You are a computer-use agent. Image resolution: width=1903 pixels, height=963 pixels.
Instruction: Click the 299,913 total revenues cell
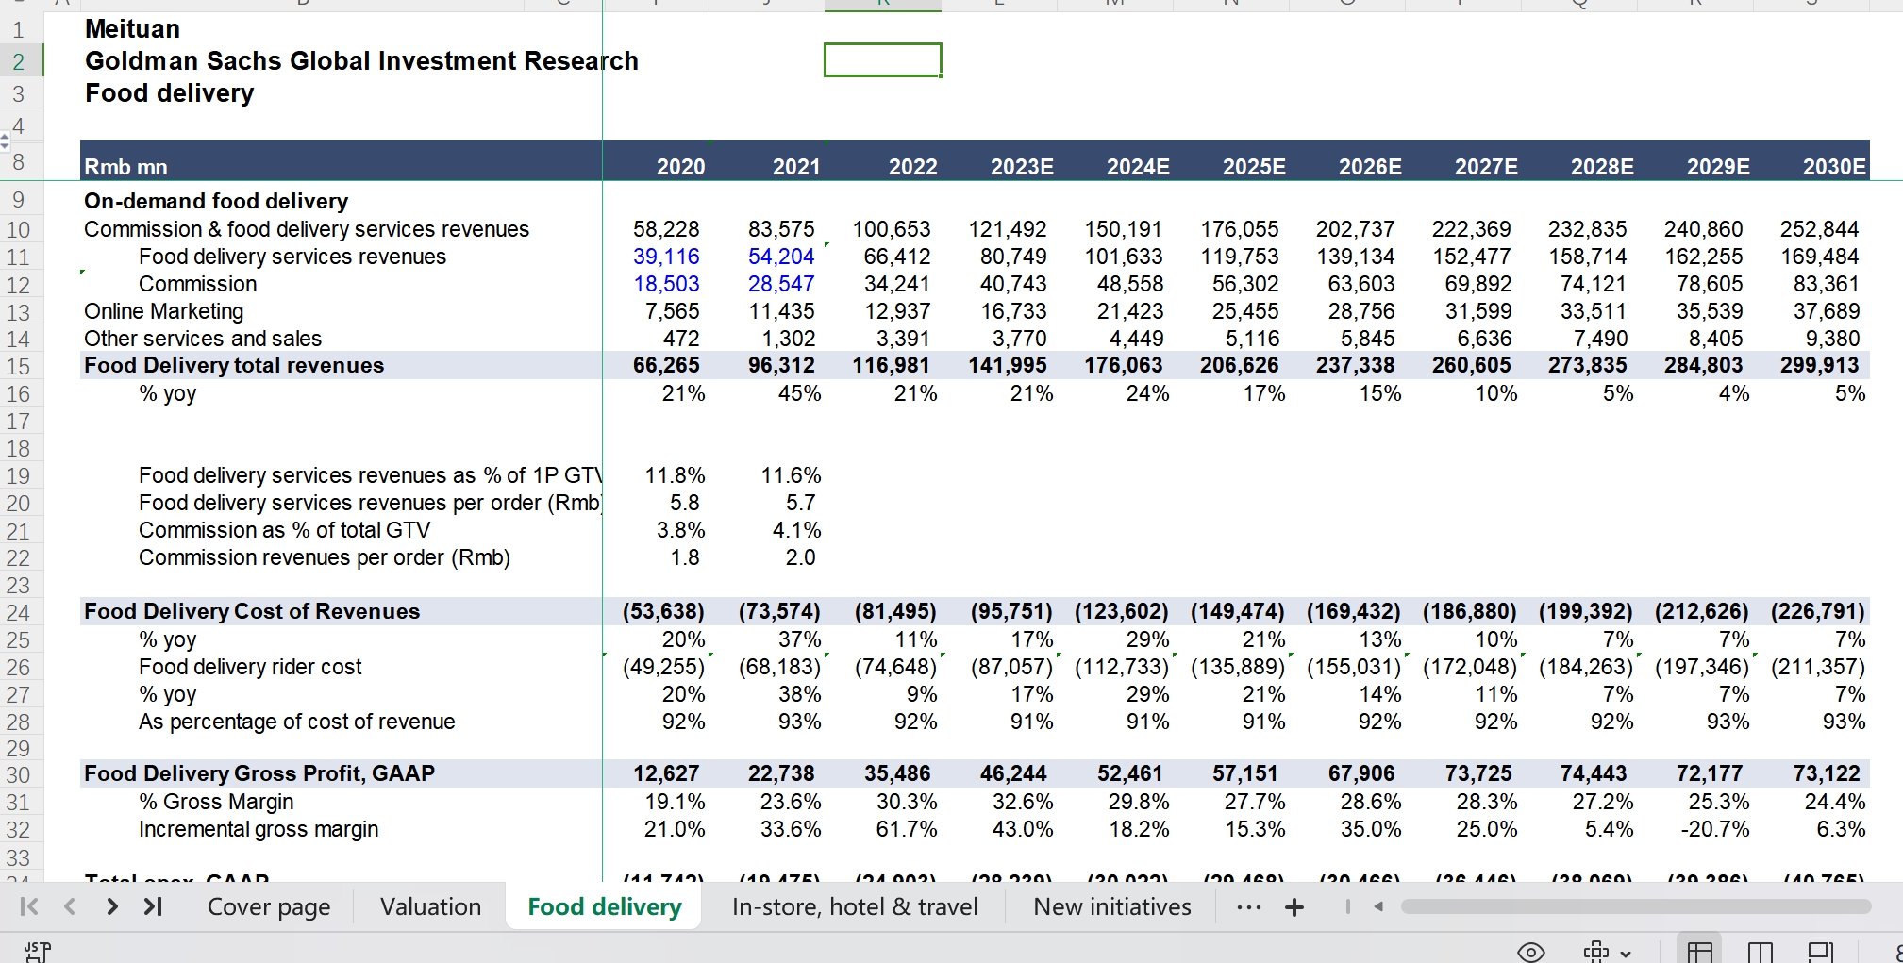pos(1820,366)
